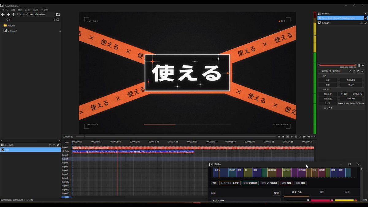Open the 表示 menu
This screenshot has height=207, width=368.
tap(20, 10)
